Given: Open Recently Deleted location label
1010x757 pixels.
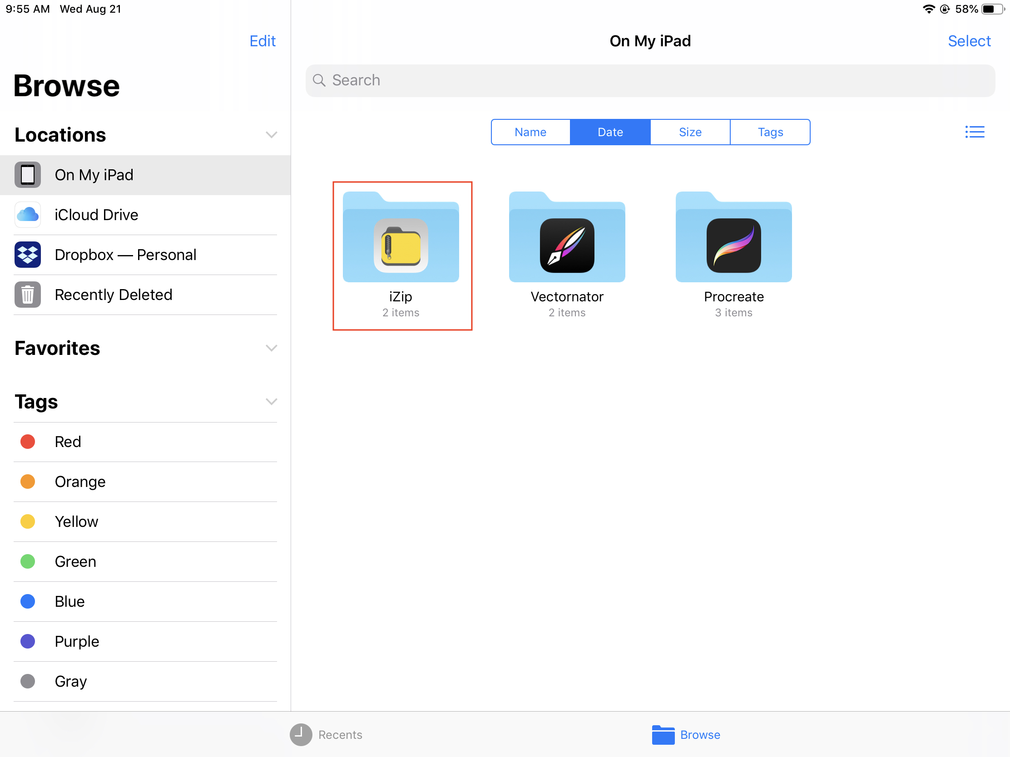Looking at the screenshot, I should coord(114,295).
